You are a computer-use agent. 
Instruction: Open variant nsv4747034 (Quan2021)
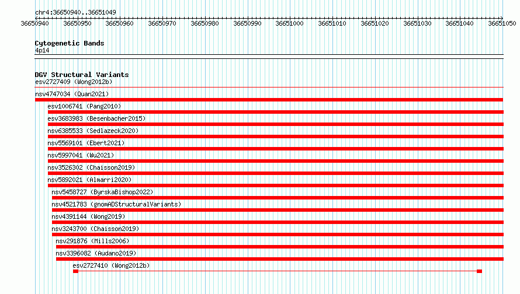click(x=72, y=94)
